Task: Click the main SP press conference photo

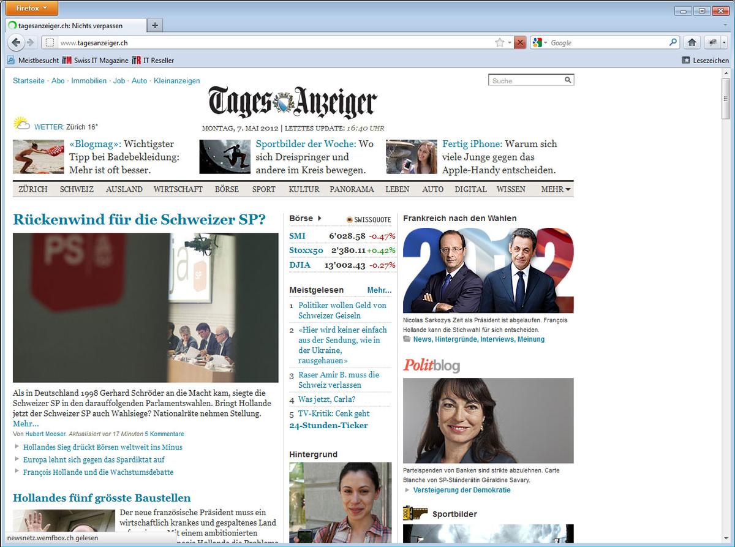Action: coord(146,307)
